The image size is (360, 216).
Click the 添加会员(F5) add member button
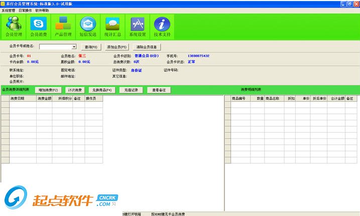coord(116,47)
